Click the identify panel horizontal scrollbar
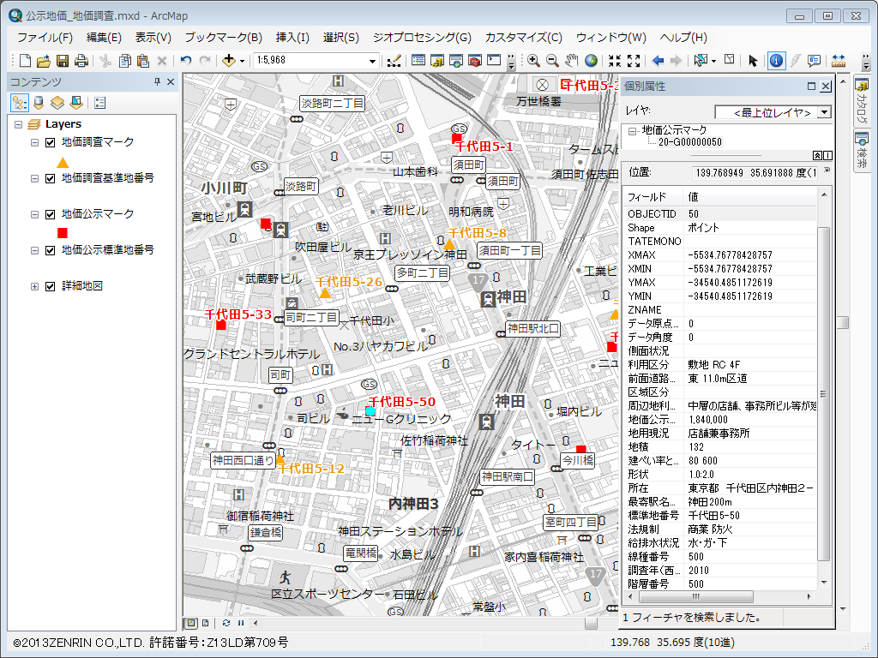878x658 pixels. (x=719, y=596)
